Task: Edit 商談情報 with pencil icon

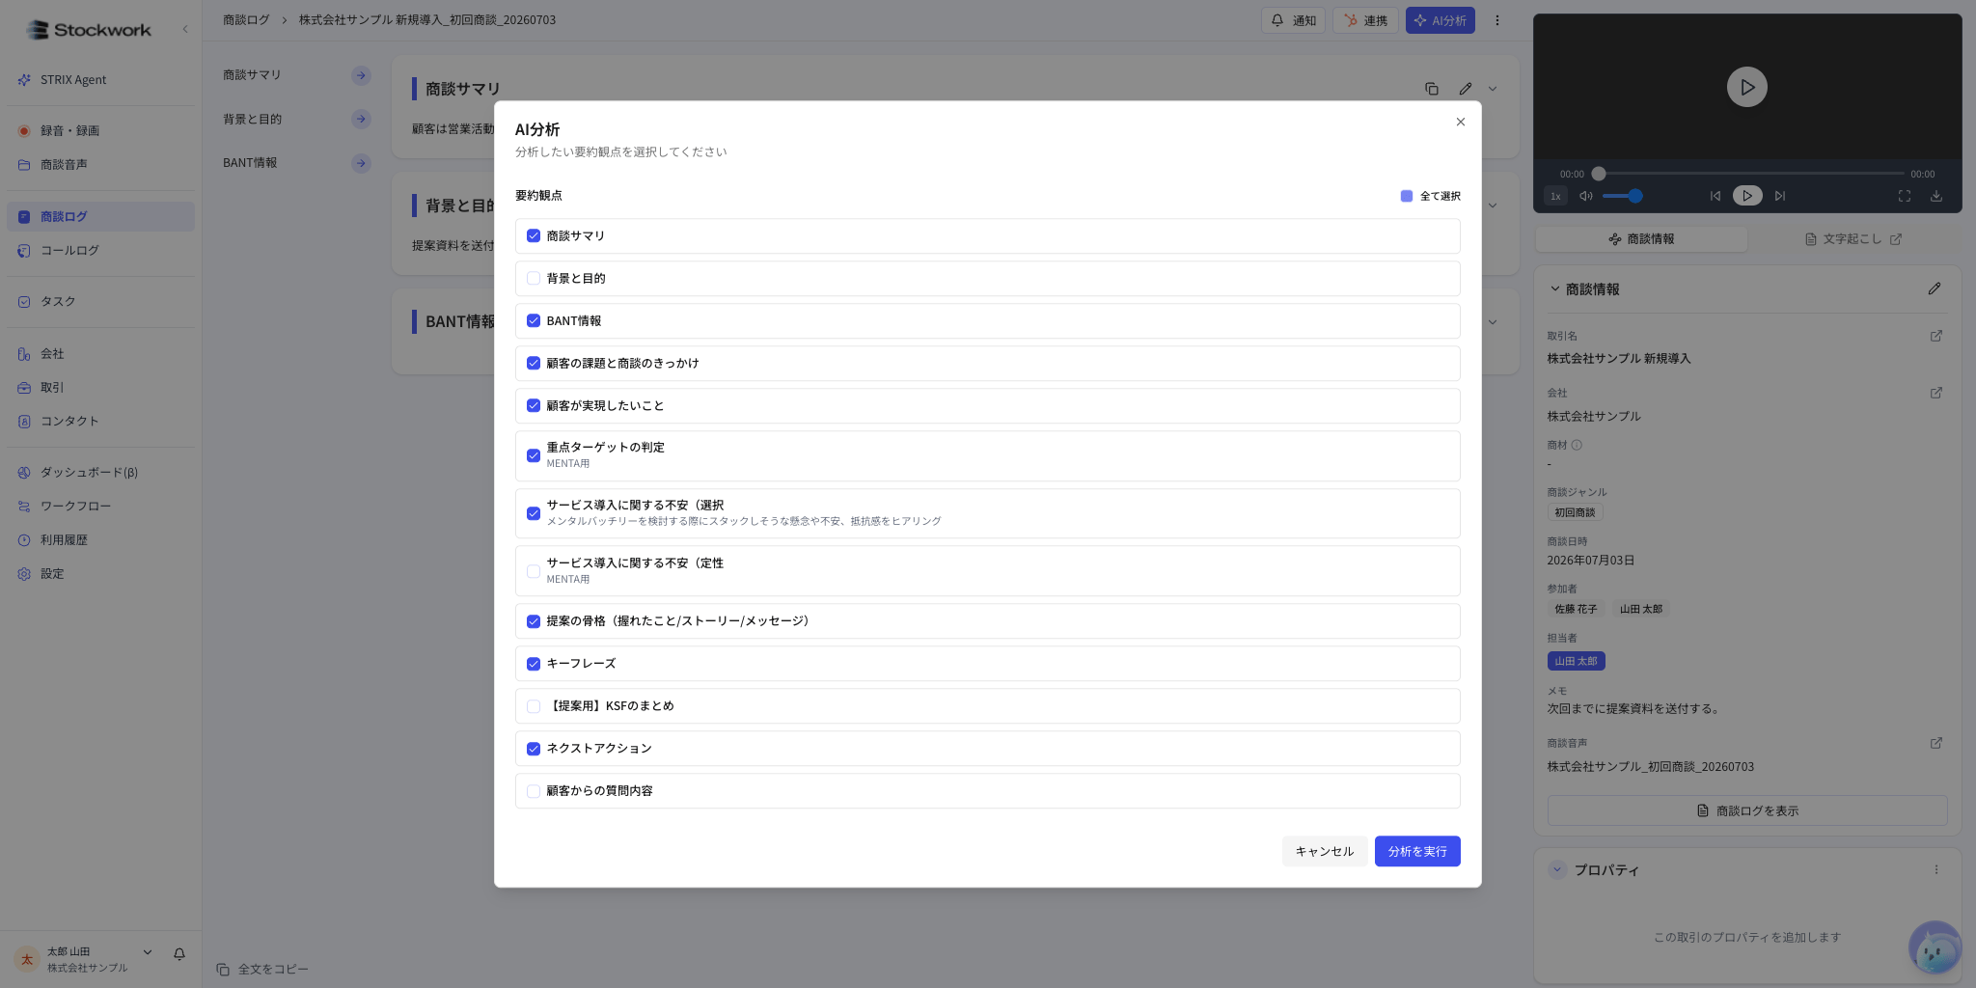Action: click(x=1935, y=288)
